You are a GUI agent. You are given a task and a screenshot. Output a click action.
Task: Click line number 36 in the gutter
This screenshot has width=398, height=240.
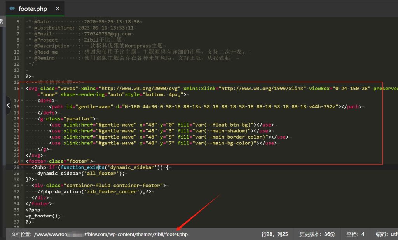(x=16, y=216)
